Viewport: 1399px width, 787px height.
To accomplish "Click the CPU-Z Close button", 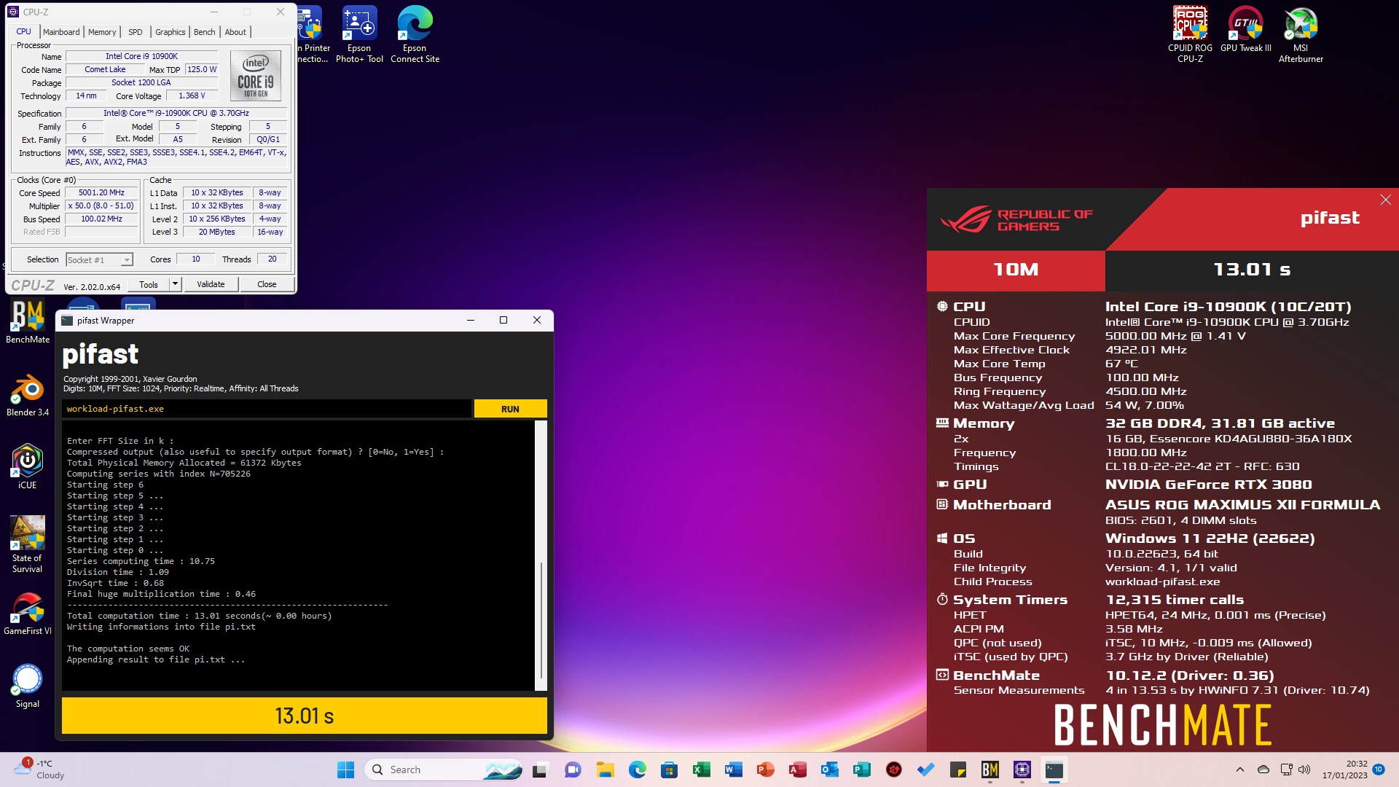I will point(267,284).
